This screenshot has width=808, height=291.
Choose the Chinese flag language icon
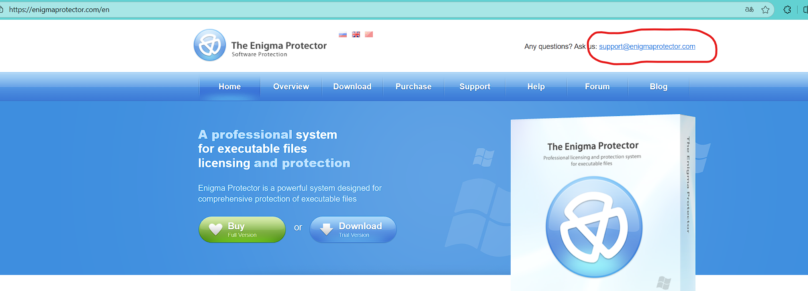(369, 34)
